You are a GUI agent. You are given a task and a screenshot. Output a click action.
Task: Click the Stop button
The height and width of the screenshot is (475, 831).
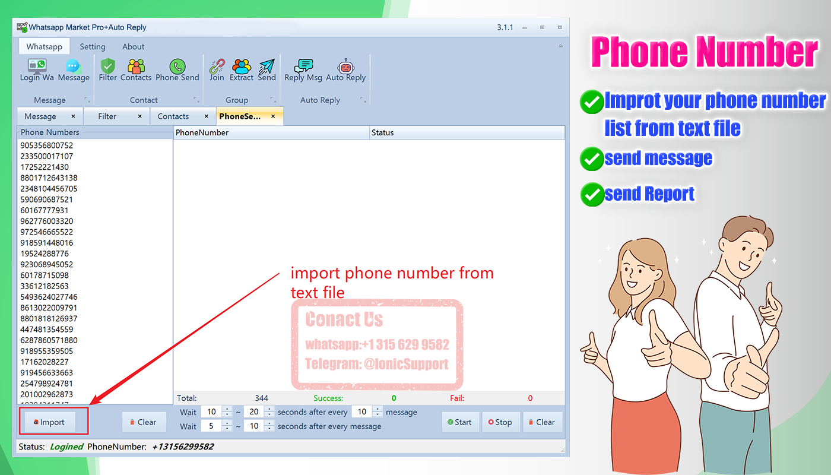point(501,422)
